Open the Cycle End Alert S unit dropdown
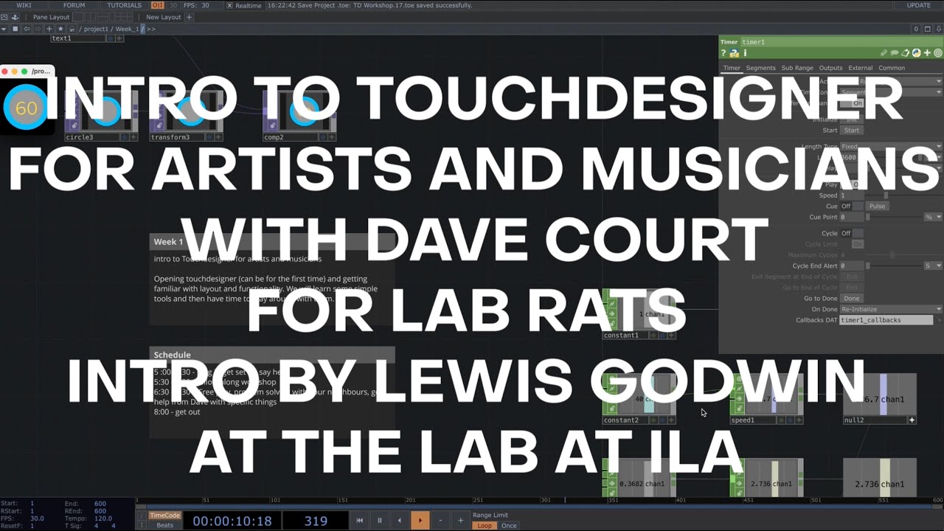The image size is (944, 531). 934,265
